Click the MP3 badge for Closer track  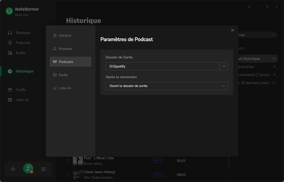click(x=158, y=174)
